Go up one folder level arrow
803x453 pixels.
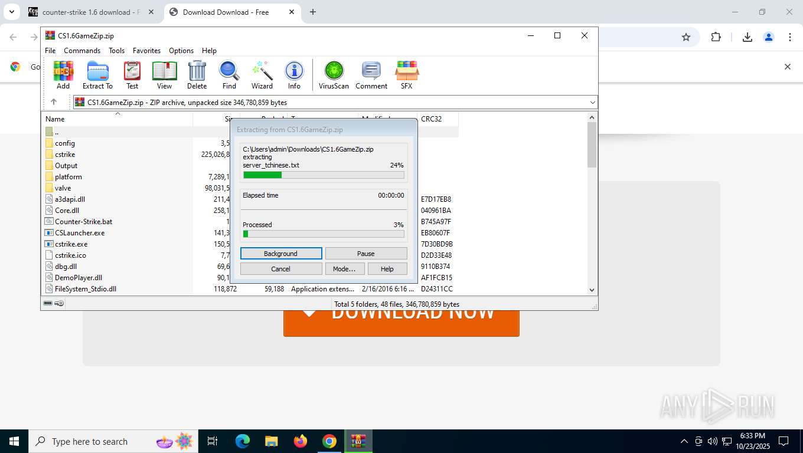(x=54, y=102)
